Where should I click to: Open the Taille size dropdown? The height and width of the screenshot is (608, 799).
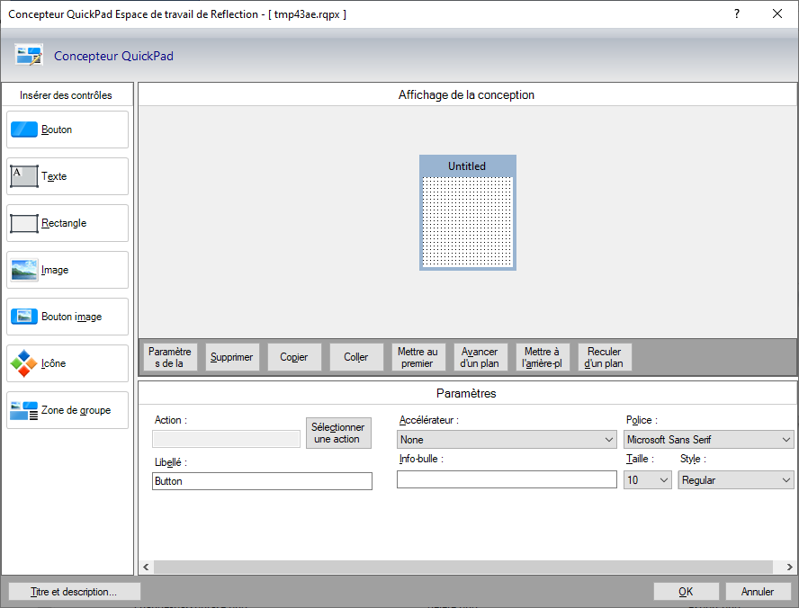coord(647,479)
